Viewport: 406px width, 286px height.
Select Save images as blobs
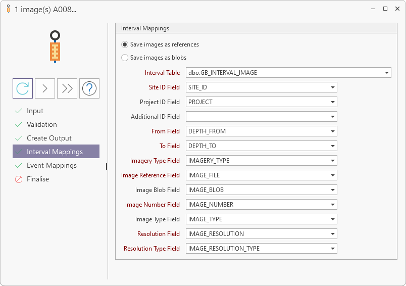pos(125,58)
